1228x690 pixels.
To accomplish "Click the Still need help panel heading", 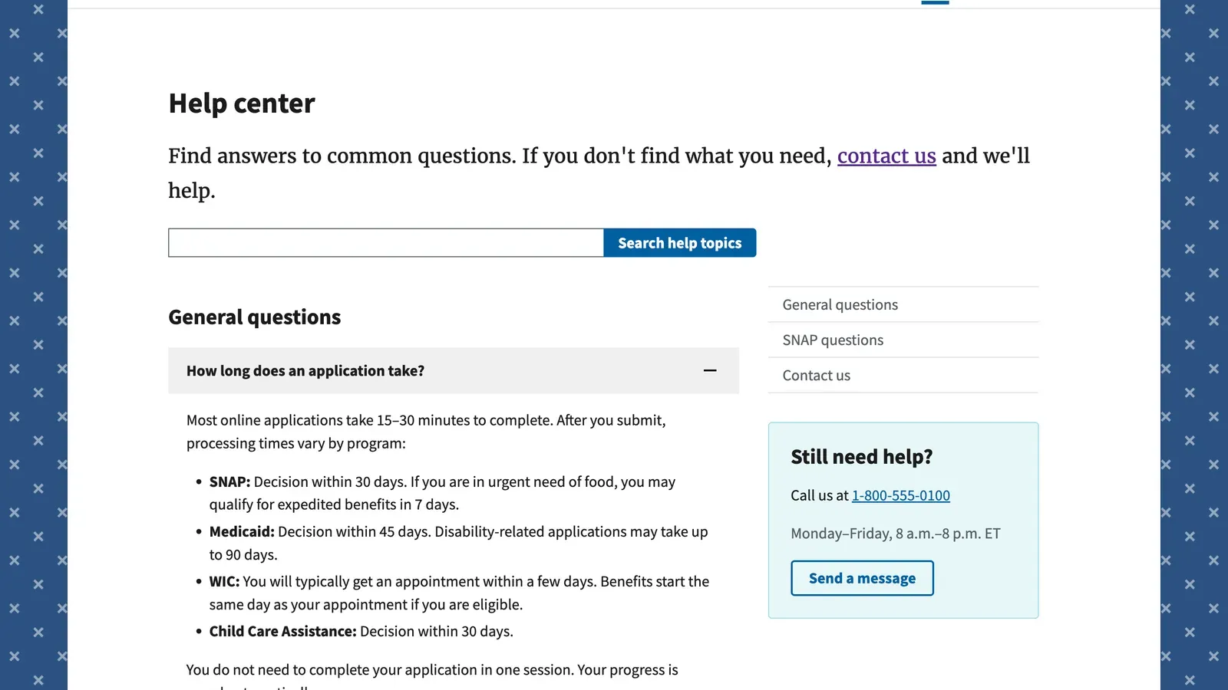I will click(861, 456).
